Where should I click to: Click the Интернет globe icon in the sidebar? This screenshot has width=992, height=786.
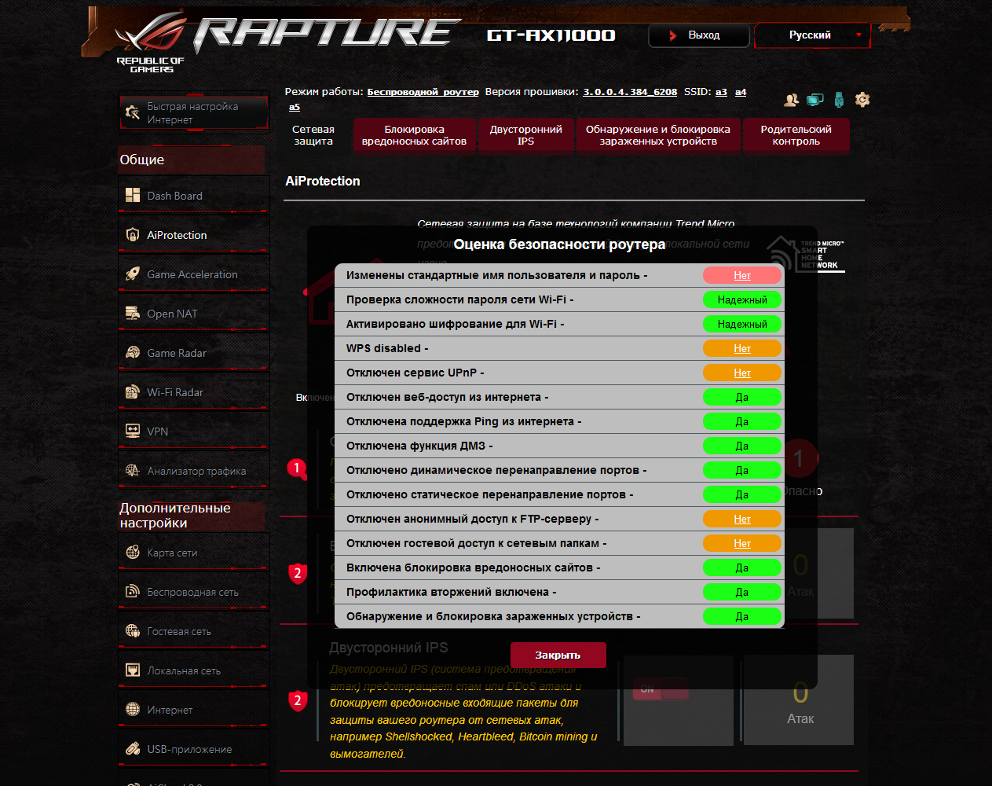click(x=133, y=710)
